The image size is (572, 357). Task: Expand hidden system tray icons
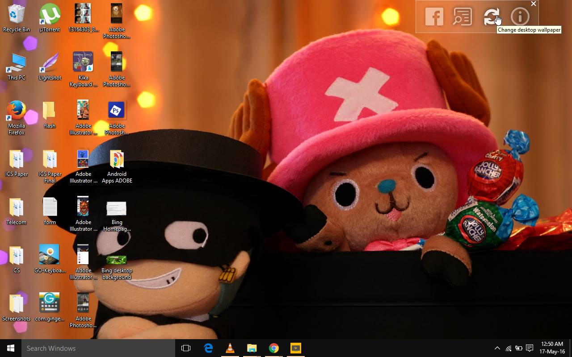[x=497, y=348]
